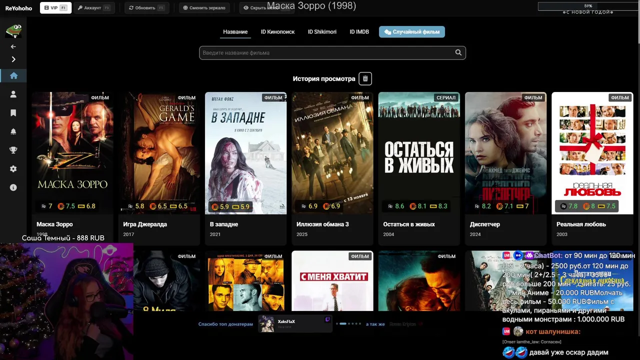Click the ReYohoho logo

pyautogui.click(x=18, y=8)
